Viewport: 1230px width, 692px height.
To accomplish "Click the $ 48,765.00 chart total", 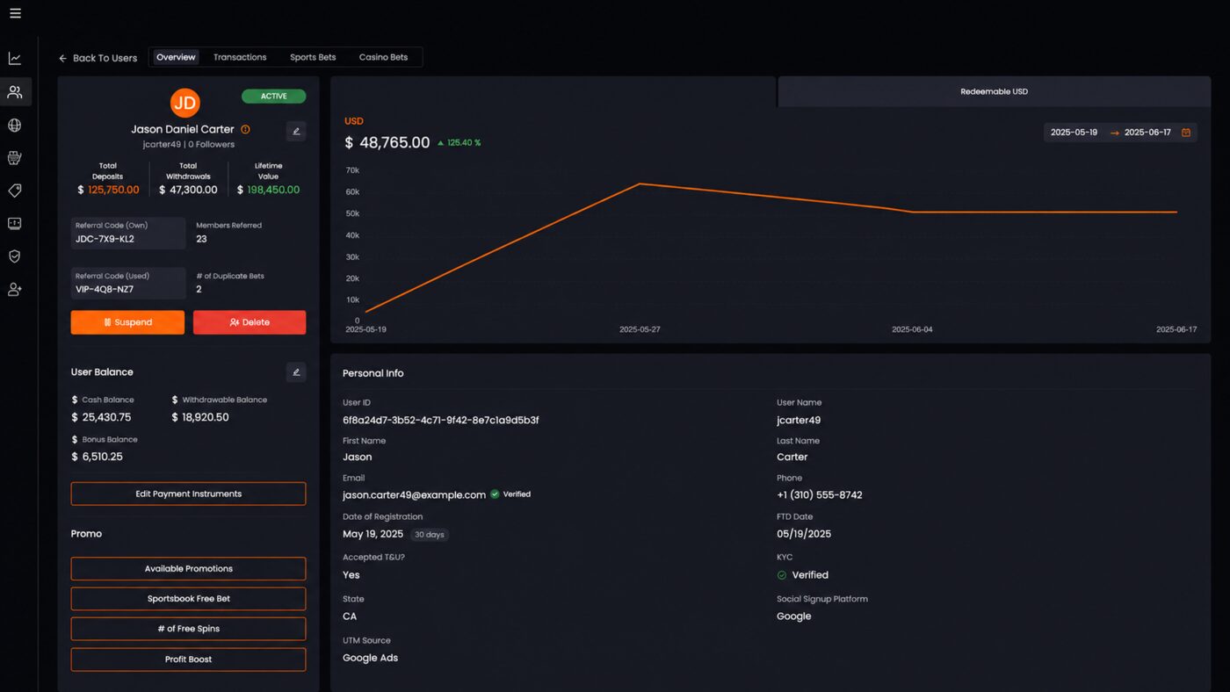I will click(387, 142).
